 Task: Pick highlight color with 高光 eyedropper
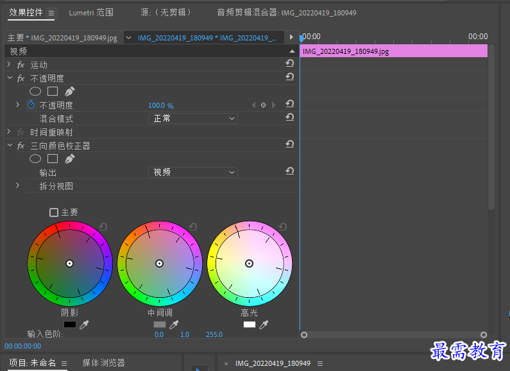click(264, 324)
